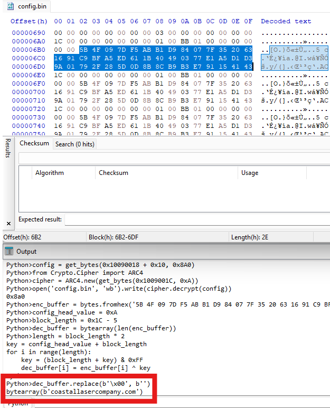Select the config.bin file tab
This screenshot has width=330, height=408.
[x=27, y=6]
